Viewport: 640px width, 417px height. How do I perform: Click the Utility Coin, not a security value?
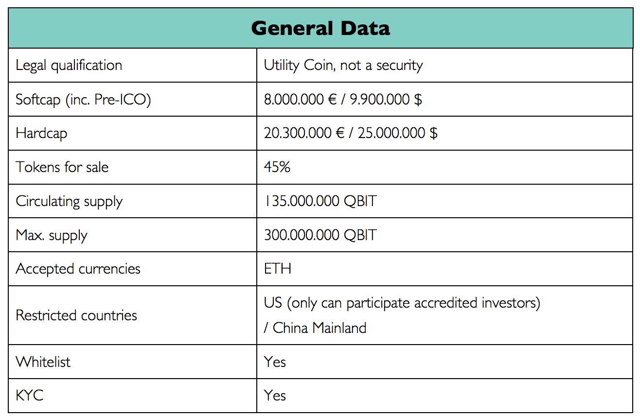[343, 66]
